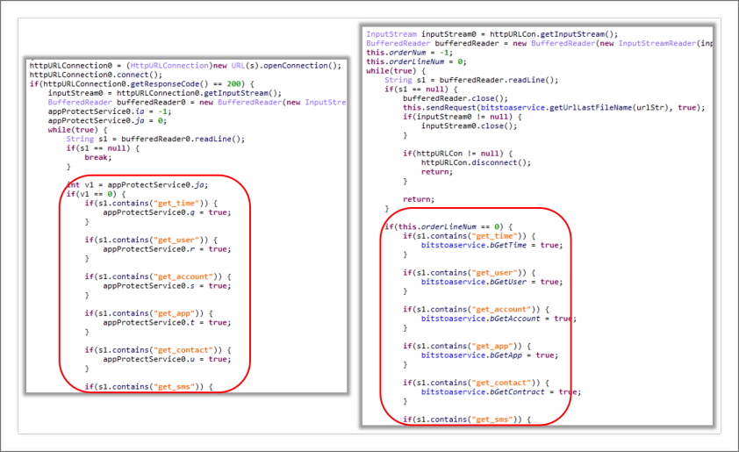Click "appProtectService0.u = true;"
This screenshot has width=739, height=452.
coord(167,360)
